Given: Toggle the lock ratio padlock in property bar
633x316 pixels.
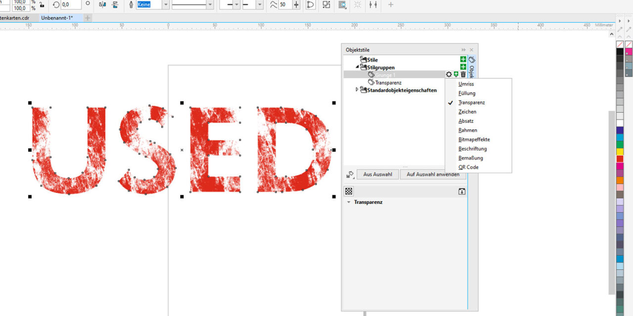Looking at the screenshot, I should click(x=42, y=5).
